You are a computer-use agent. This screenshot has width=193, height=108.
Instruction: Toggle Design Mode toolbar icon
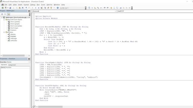42,8
